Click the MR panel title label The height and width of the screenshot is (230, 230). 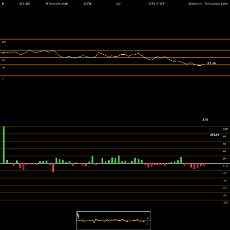tap(205, 120)
